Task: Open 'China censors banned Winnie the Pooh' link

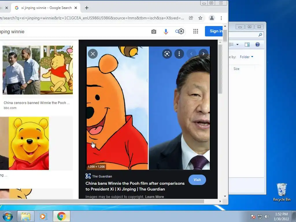Action: coord(37,103)
